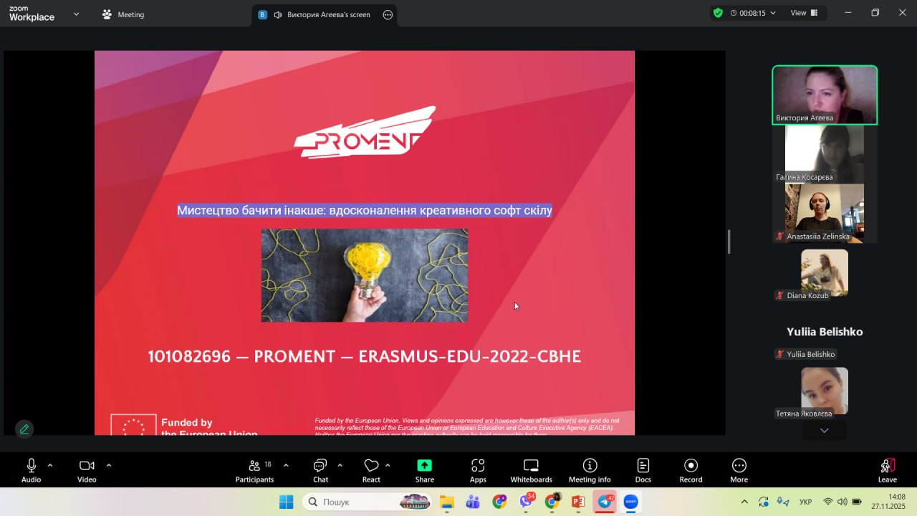The image size is (917, 516).
Task: Open the View layout dropdown
Action: click(804, 13)
